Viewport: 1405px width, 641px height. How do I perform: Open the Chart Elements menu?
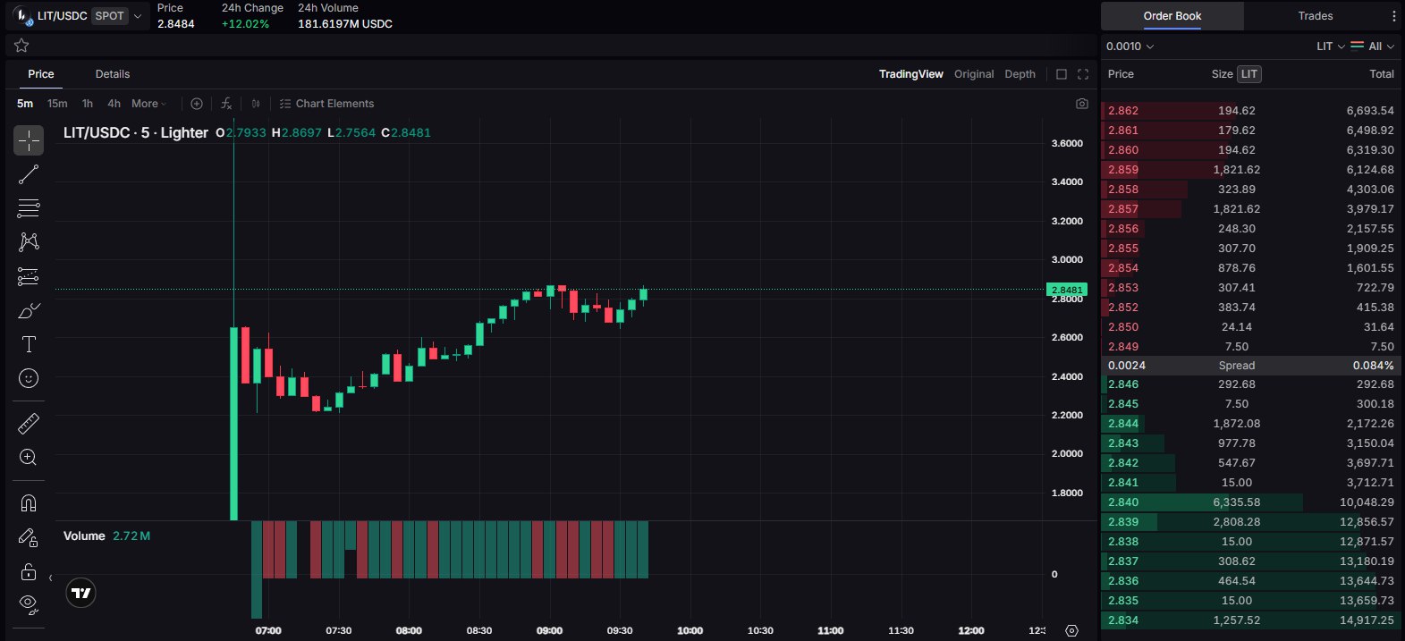(326, 104)
